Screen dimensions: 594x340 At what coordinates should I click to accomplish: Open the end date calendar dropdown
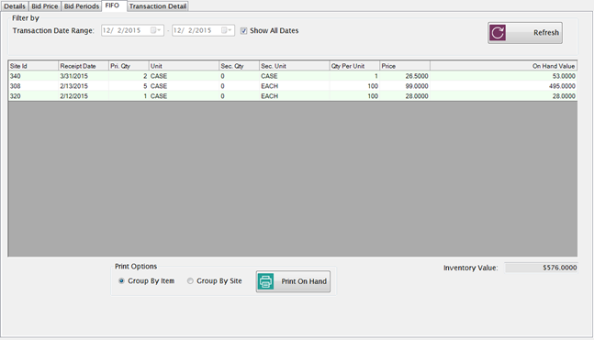coord(227,30)
